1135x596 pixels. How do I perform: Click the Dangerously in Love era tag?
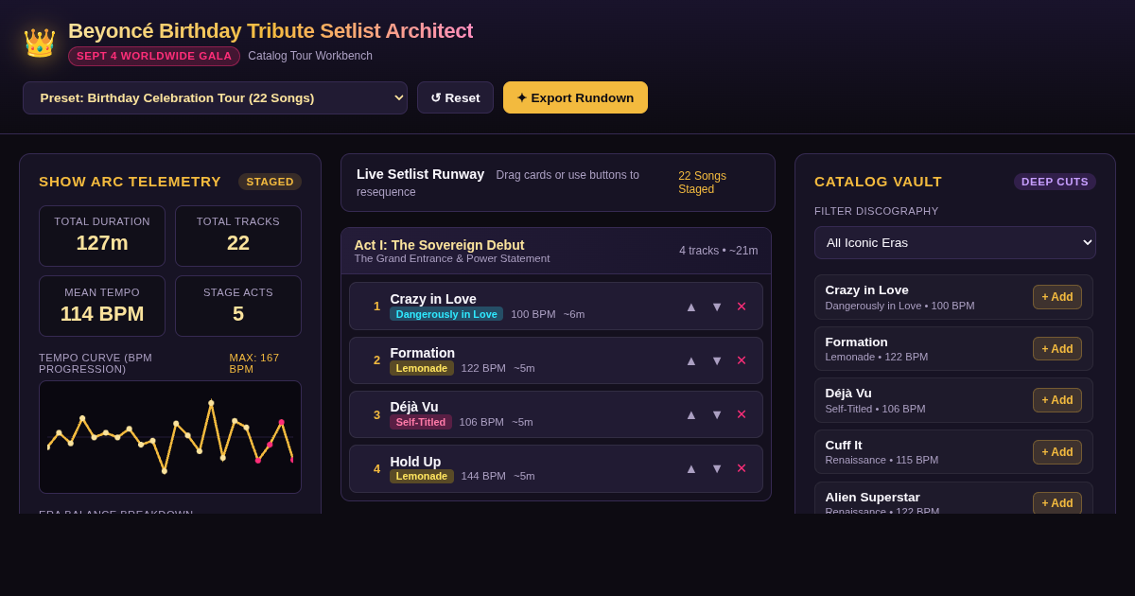pos(446,314)
